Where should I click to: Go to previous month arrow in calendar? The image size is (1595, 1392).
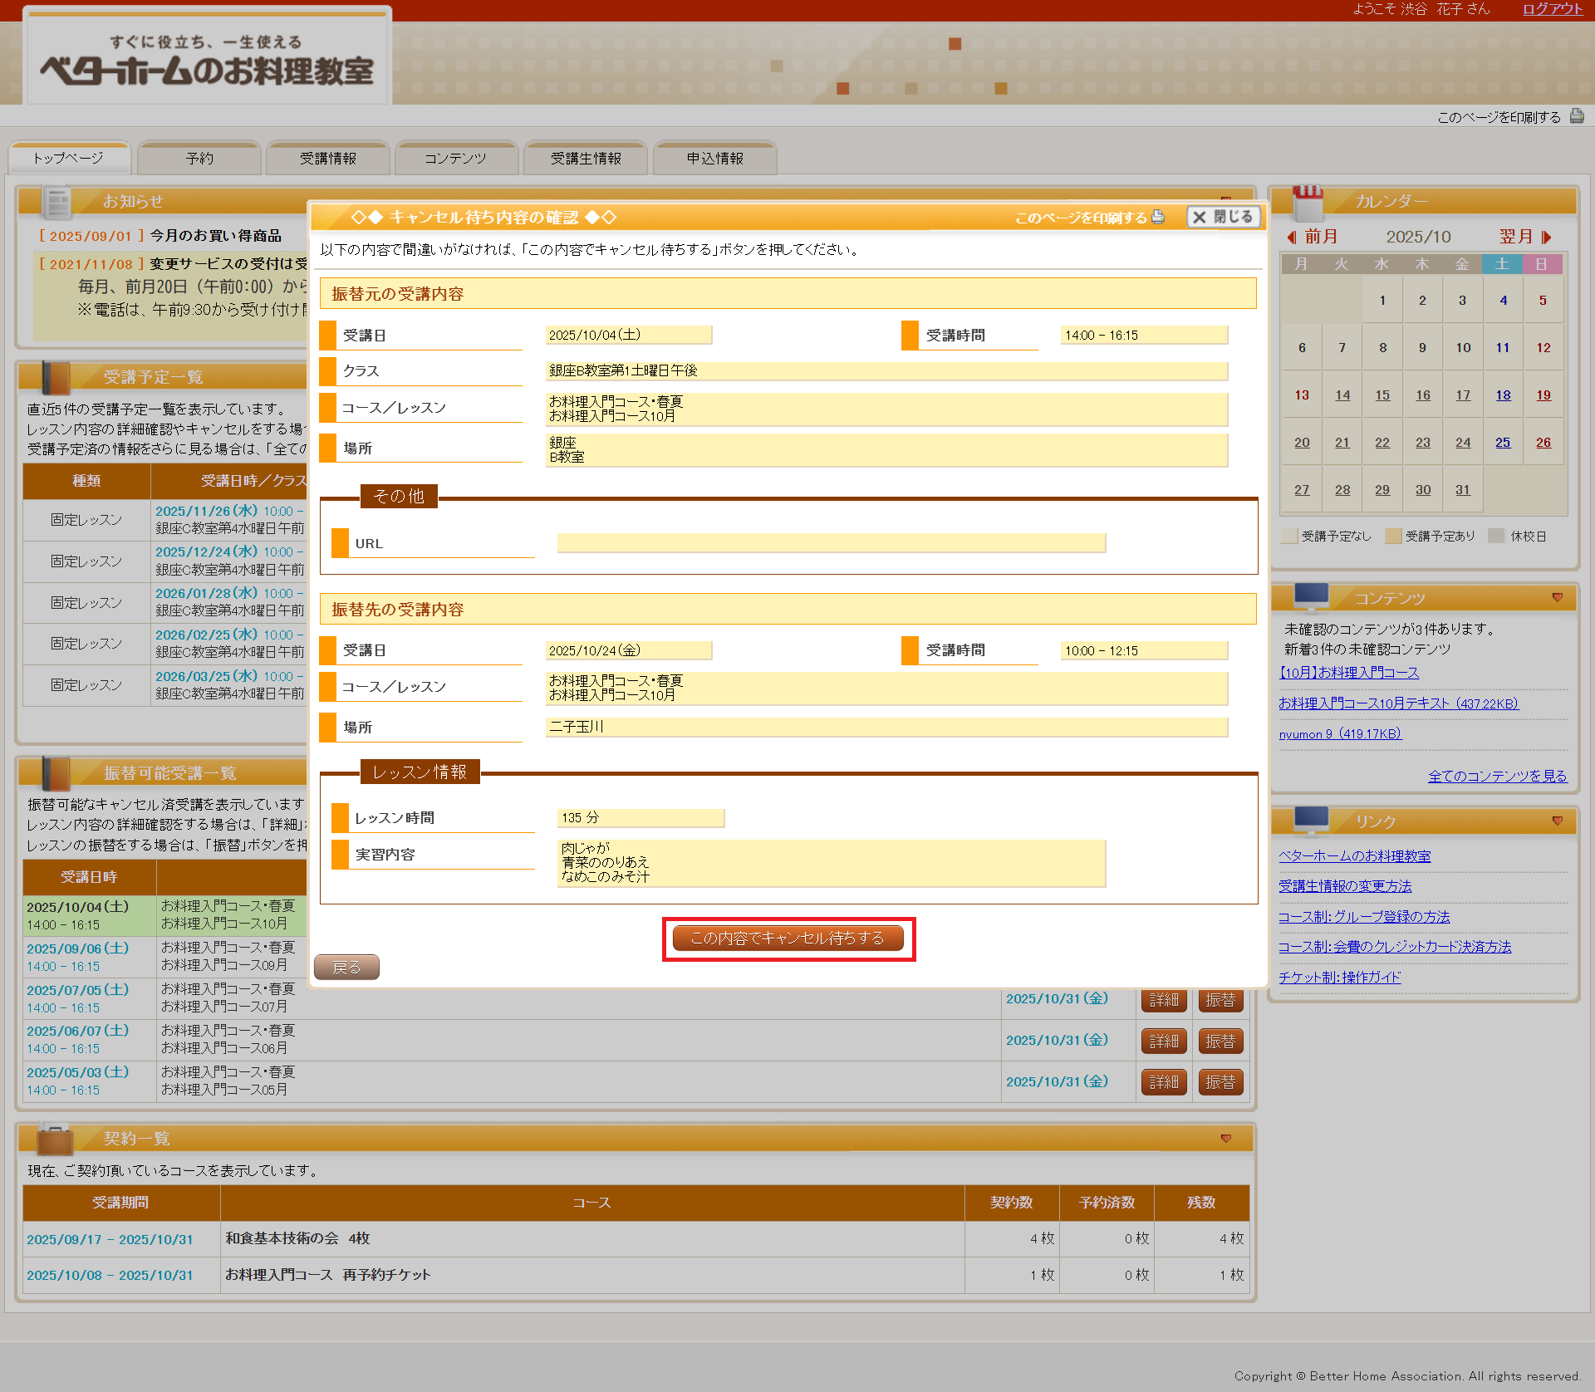pyautogui.click(x=1292, y=238)
